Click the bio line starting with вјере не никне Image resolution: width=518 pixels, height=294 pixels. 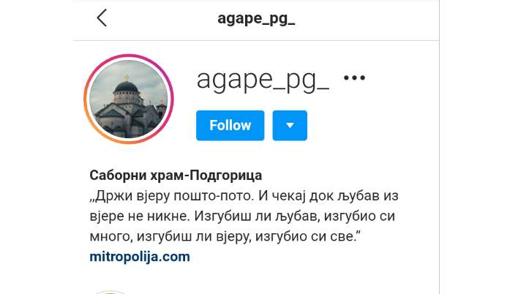coord(242,216)
